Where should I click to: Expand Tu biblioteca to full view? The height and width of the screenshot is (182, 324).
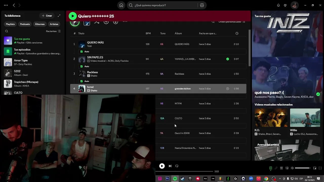59,16
